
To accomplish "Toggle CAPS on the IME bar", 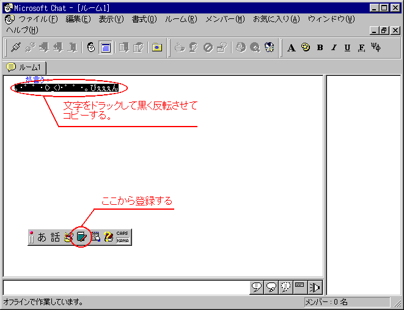I will (x=122, y=233).
